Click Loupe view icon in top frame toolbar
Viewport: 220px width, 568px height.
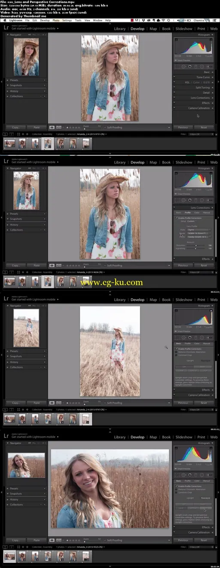(x=52, y=127)
